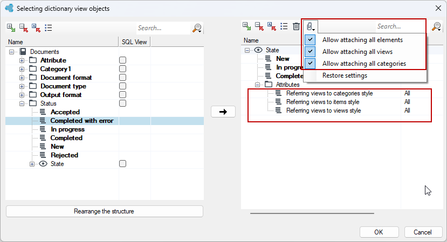This screenshot has width=447, height=242.
Task: Click Rearrange the structure button
Action: pos(105,211)
